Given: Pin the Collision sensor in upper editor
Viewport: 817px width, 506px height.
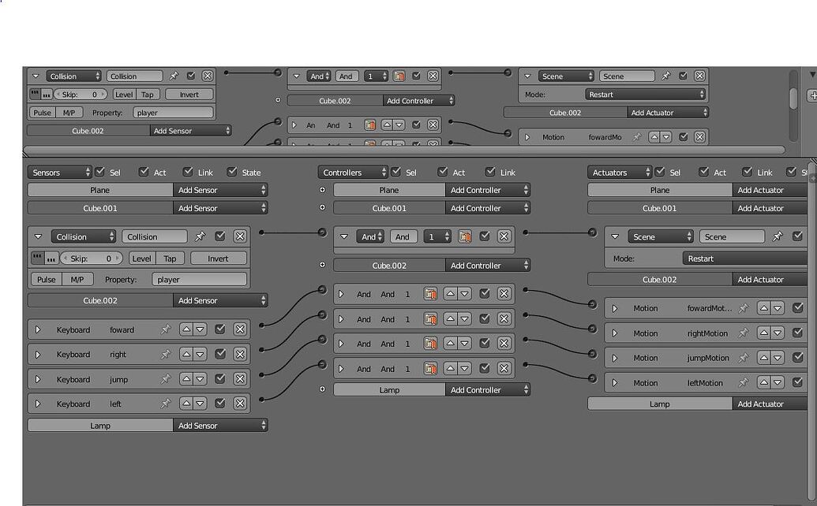Looking at the screenshot, I should [174, 76].
